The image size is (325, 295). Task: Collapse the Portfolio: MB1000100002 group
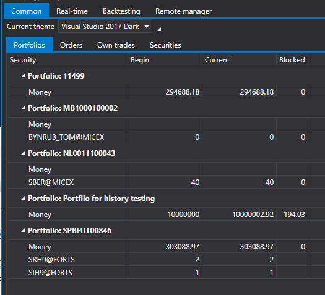point(23,108)
